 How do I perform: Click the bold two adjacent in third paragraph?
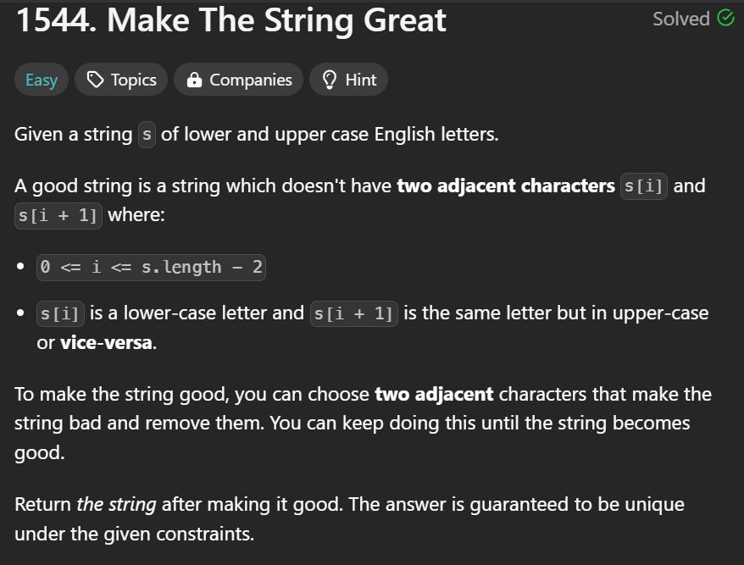pos(434,394)
